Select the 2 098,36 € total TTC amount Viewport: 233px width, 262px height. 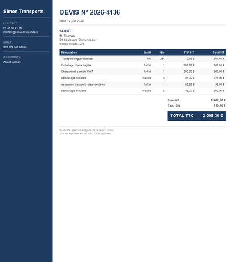point(213,116)
